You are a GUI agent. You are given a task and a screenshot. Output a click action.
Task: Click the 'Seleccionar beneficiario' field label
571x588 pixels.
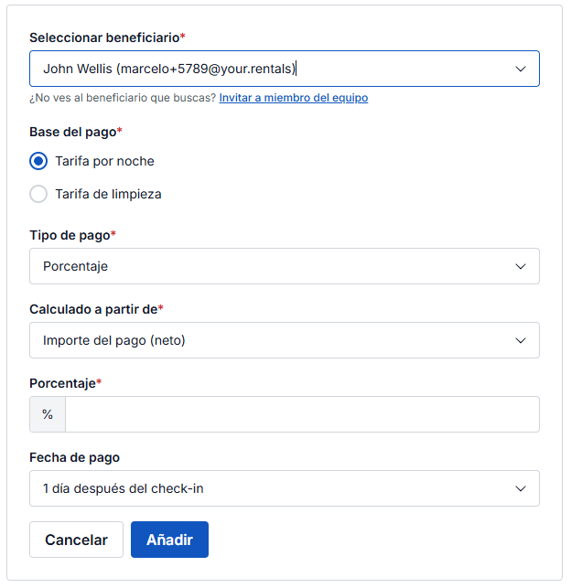[104, 37]
